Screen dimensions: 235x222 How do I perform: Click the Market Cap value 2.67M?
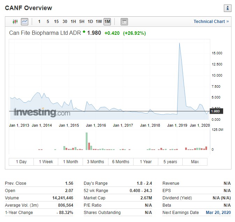click(x=146, y=198)
